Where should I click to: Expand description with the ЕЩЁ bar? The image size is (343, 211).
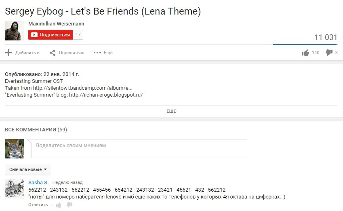[x=171, y=111]
